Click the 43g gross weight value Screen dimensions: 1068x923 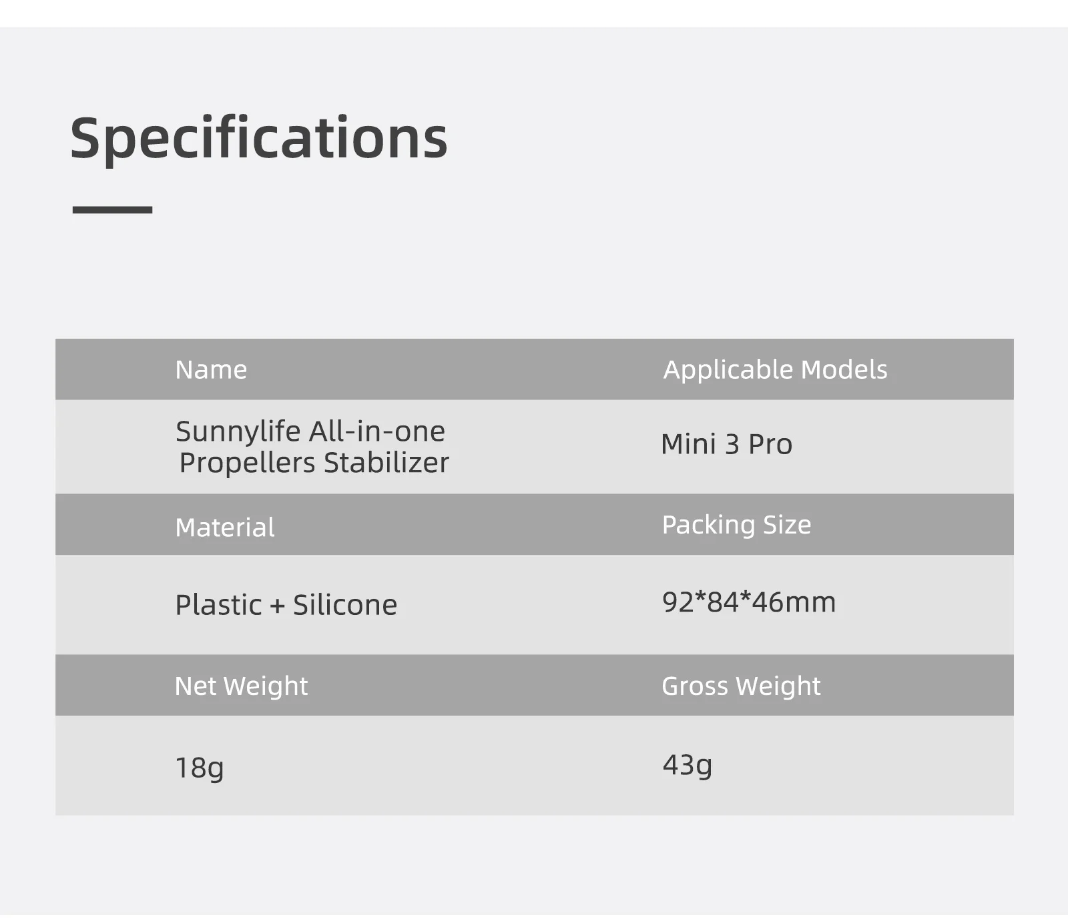pos(687,765)
